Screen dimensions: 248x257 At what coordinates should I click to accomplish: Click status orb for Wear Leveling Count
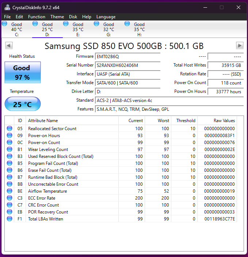click(x=9, y=149)
